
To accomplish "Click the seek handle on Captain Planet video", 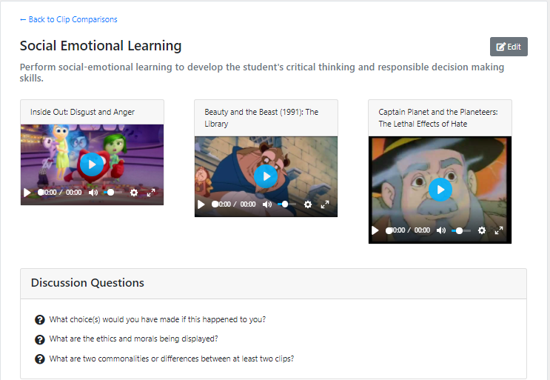I will pyautogui.click(x=389, y=230).
